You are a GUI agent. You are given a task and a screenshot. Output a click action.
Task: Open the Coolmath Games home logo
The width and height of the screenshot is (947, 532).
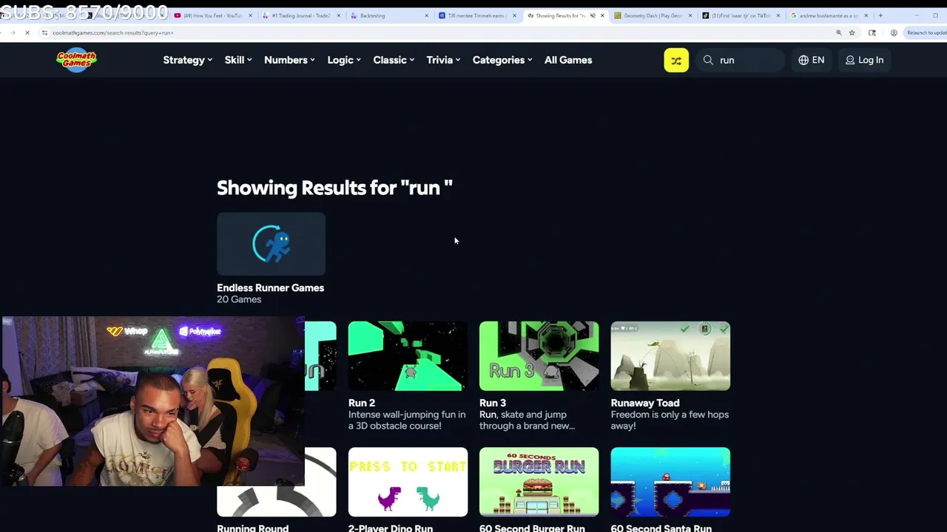tap(76, 60)
